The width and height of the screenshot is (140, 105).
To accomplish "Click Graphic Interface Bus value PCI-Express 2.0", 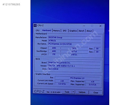I will pyautogui.click(x=77, y=78).
